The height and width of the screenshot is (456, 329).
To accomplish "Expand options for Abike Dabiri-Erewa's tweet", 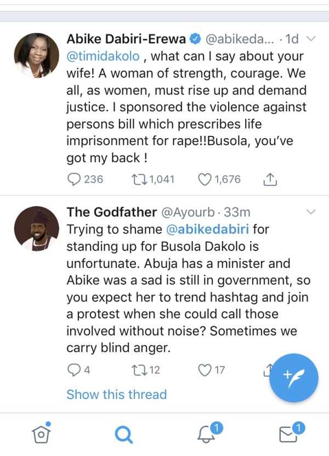I will tap(310, 39).
